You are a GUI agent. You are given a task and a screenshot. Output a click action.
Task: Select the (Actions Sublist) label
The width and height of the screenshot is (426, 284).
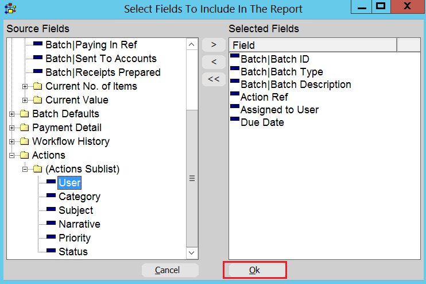[82, 169]
